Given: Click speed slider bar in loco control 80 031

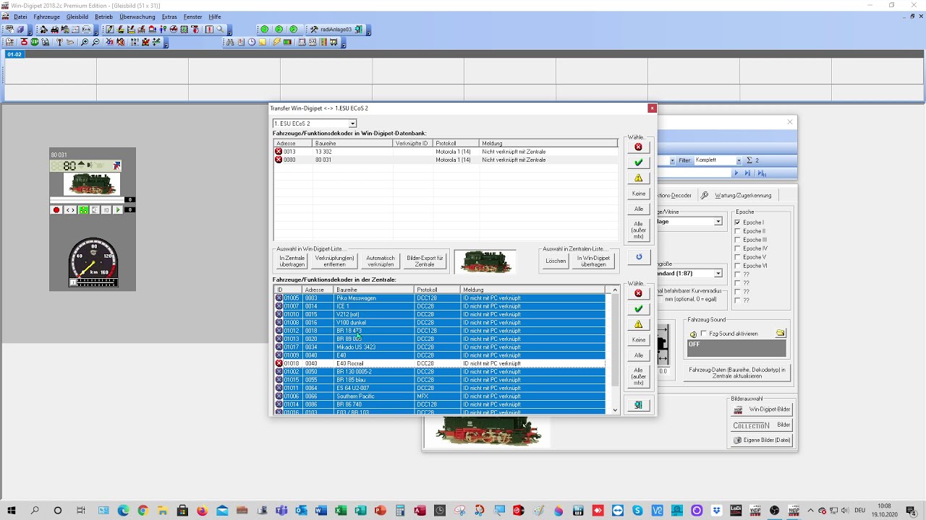Looking at the screenshot, I should pyautogui.click(x=88, y=200).
